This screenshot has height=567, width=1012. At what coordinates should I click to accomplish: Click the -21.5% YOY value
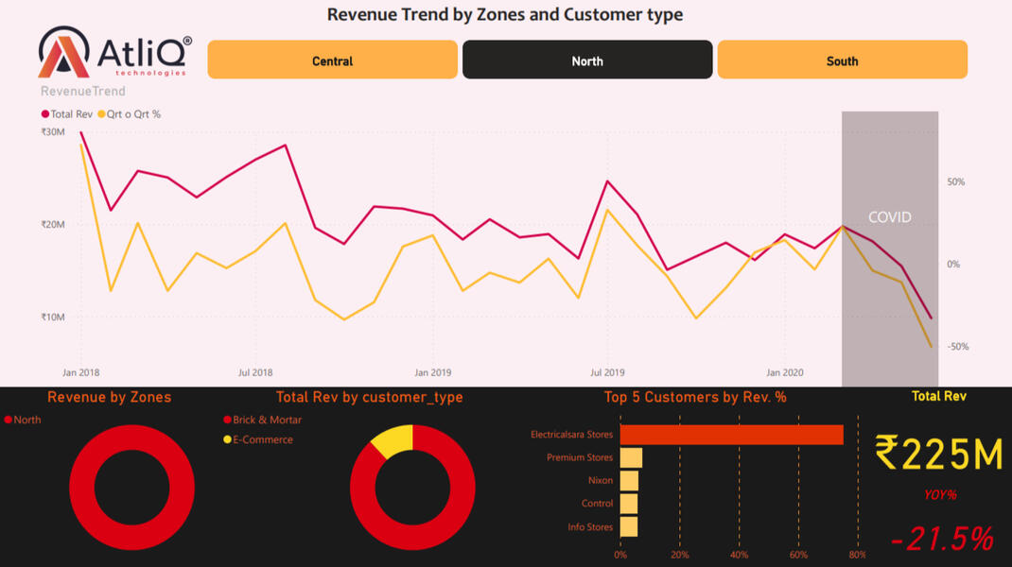coord(942,540)
